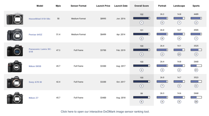Click the Nikon D850 camera image
The width and height of the screenshot is (209, 116).
tap(15, 66)
